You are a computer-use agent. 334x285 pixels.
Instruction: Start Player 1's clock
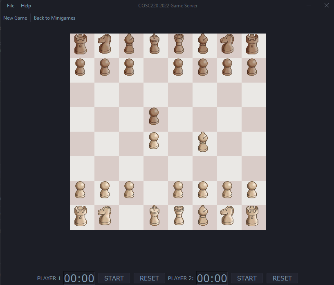[x=114, y=278]
